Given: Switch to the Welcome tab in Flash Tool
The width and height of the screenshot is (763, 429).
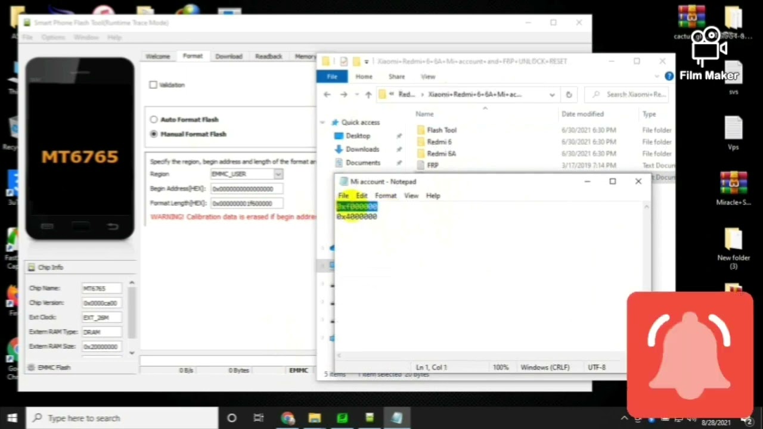Looking at the screenshot, I should coord(158,56).
